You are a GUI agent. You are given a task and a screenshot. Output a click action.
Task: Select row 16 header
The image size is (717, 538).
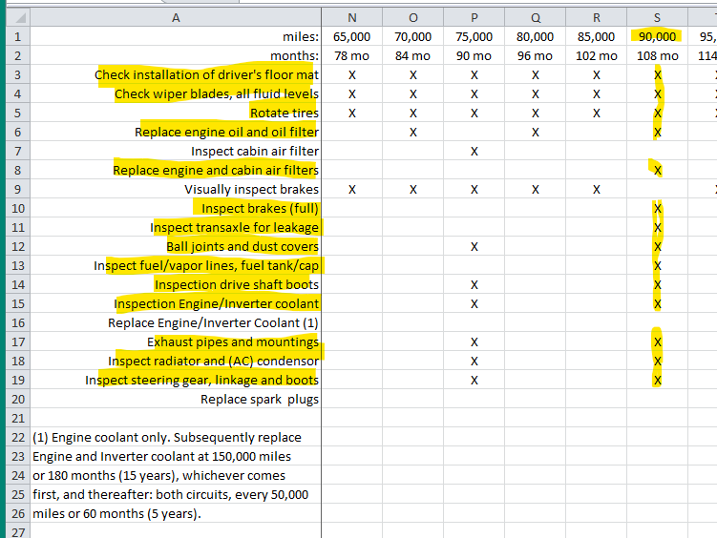click(x=18, y=322)
